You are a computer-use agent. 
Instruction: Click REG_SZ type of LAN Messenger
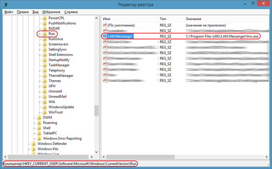point(165,36)
